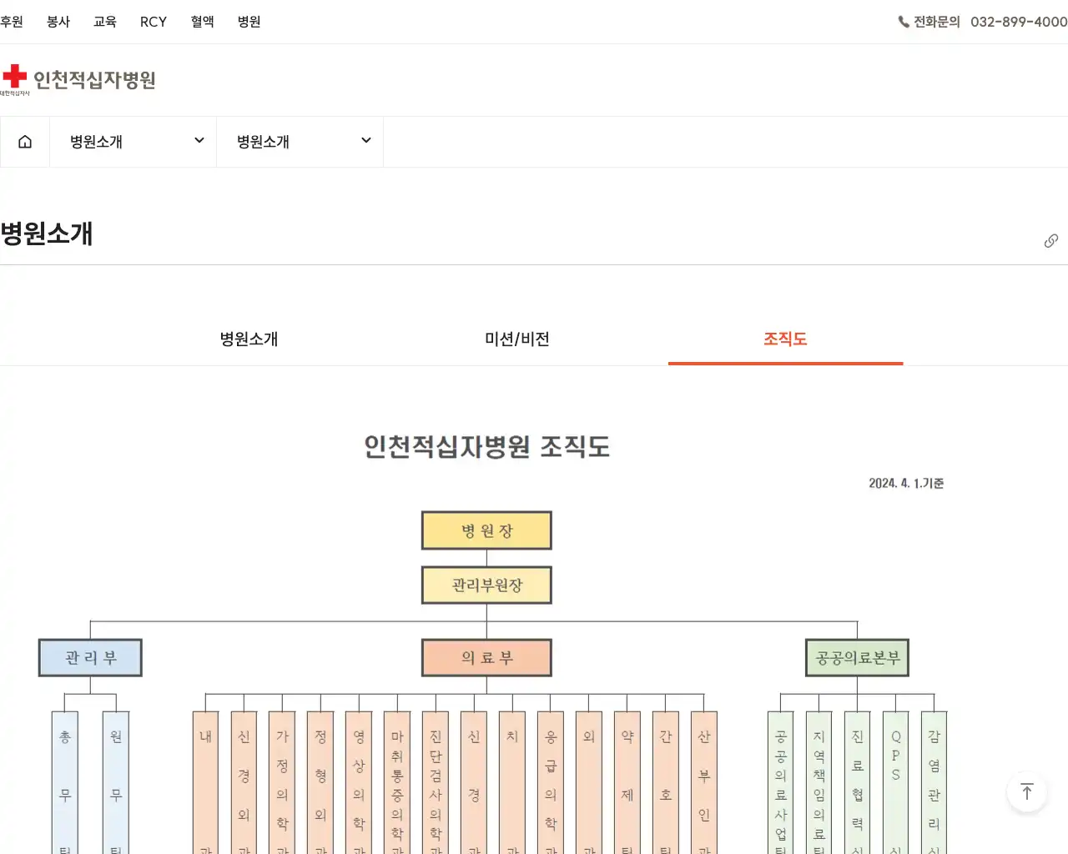The height and width of the screenshot is (854, 1068).
Task: Select the 조직도 tab
Action: [784, 339]
